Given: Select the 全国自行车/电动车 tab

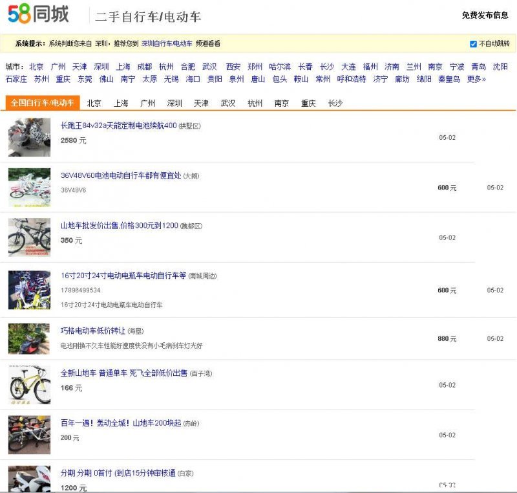Looking at the screenshot, I should [42, 103].
